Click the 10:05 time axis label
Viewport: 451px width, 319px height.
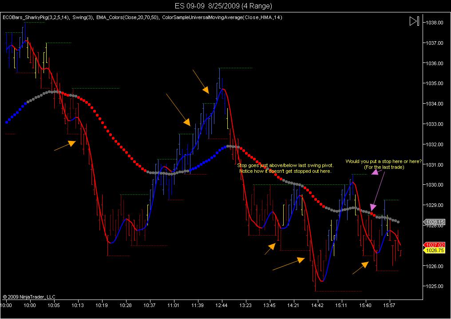[x=54, y=305]
